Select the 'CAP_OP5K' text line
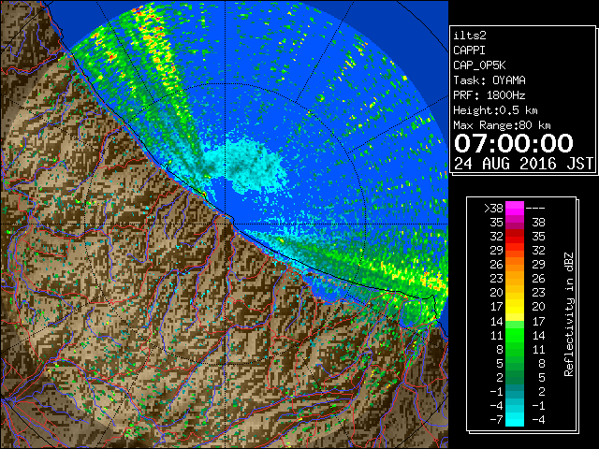The height and width of the screenshot is (449, 599). tap(479, 65)
